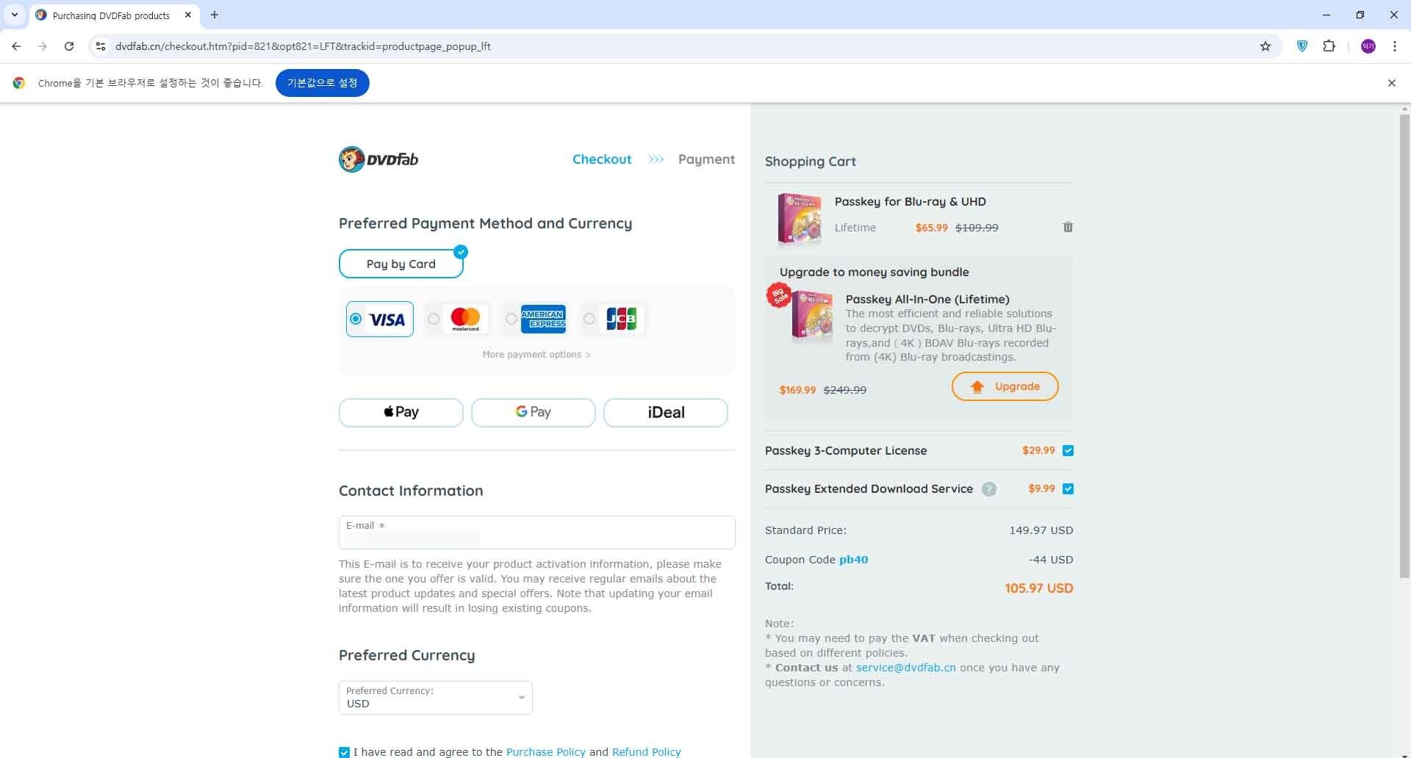1411x758 pixels.
Task: Select the Passkey All-In-One (Lifetime) title
Action: (x=927, y=300)
